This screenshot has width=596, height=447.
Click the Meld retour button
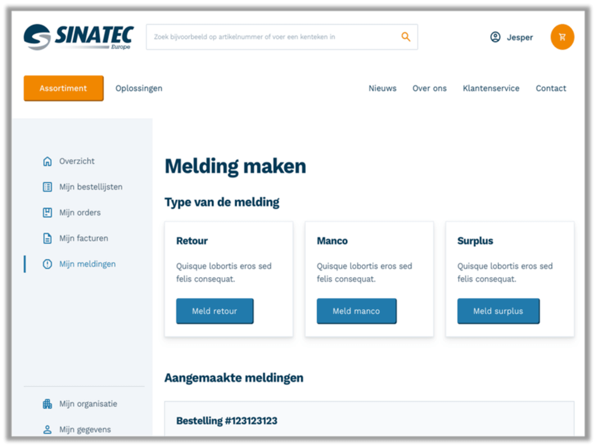point(215,311)
